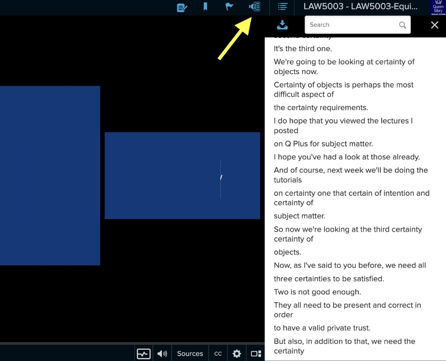Click the activity graph icon in the bottom bar

click(143, 353)
